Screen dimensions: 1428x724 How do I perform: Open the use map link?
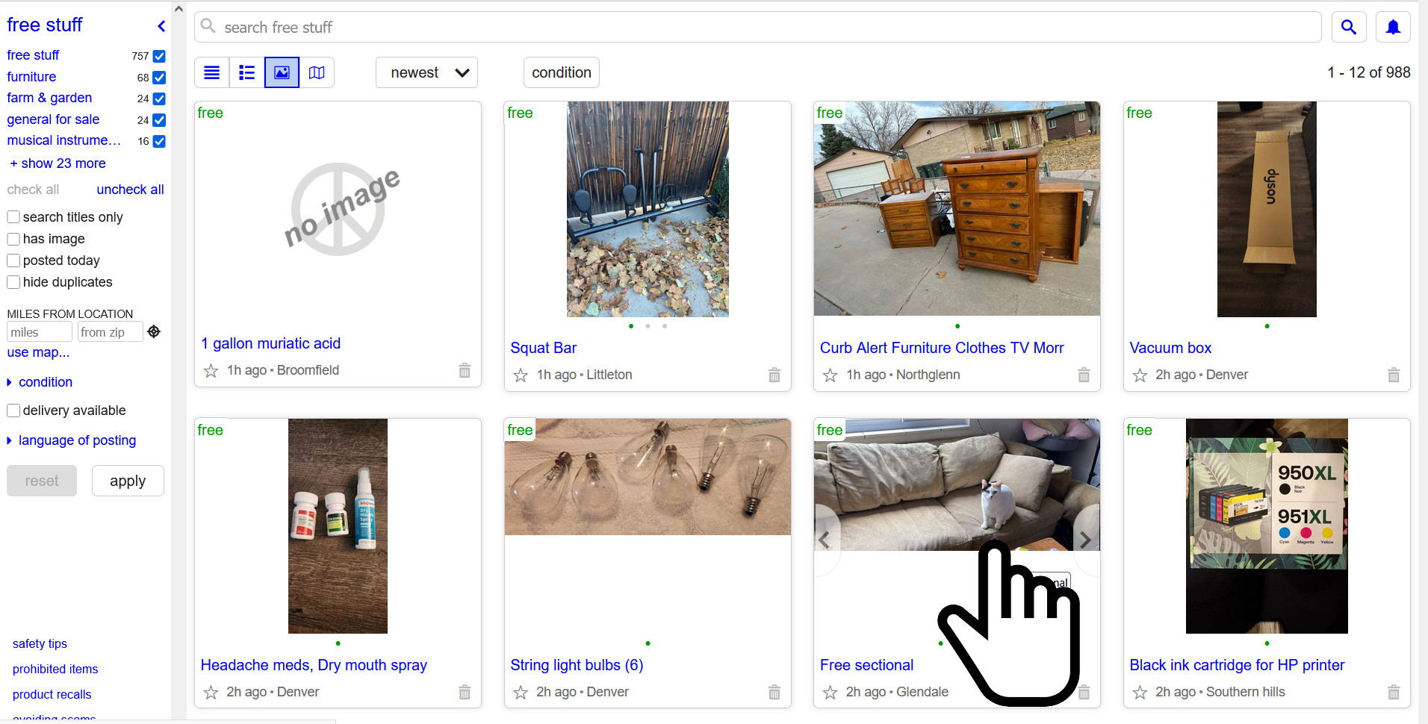38,352
